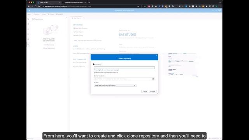Open Discover new features in SAS Studio
Screen dimensions: 249x140
click(x=89, y=40)
